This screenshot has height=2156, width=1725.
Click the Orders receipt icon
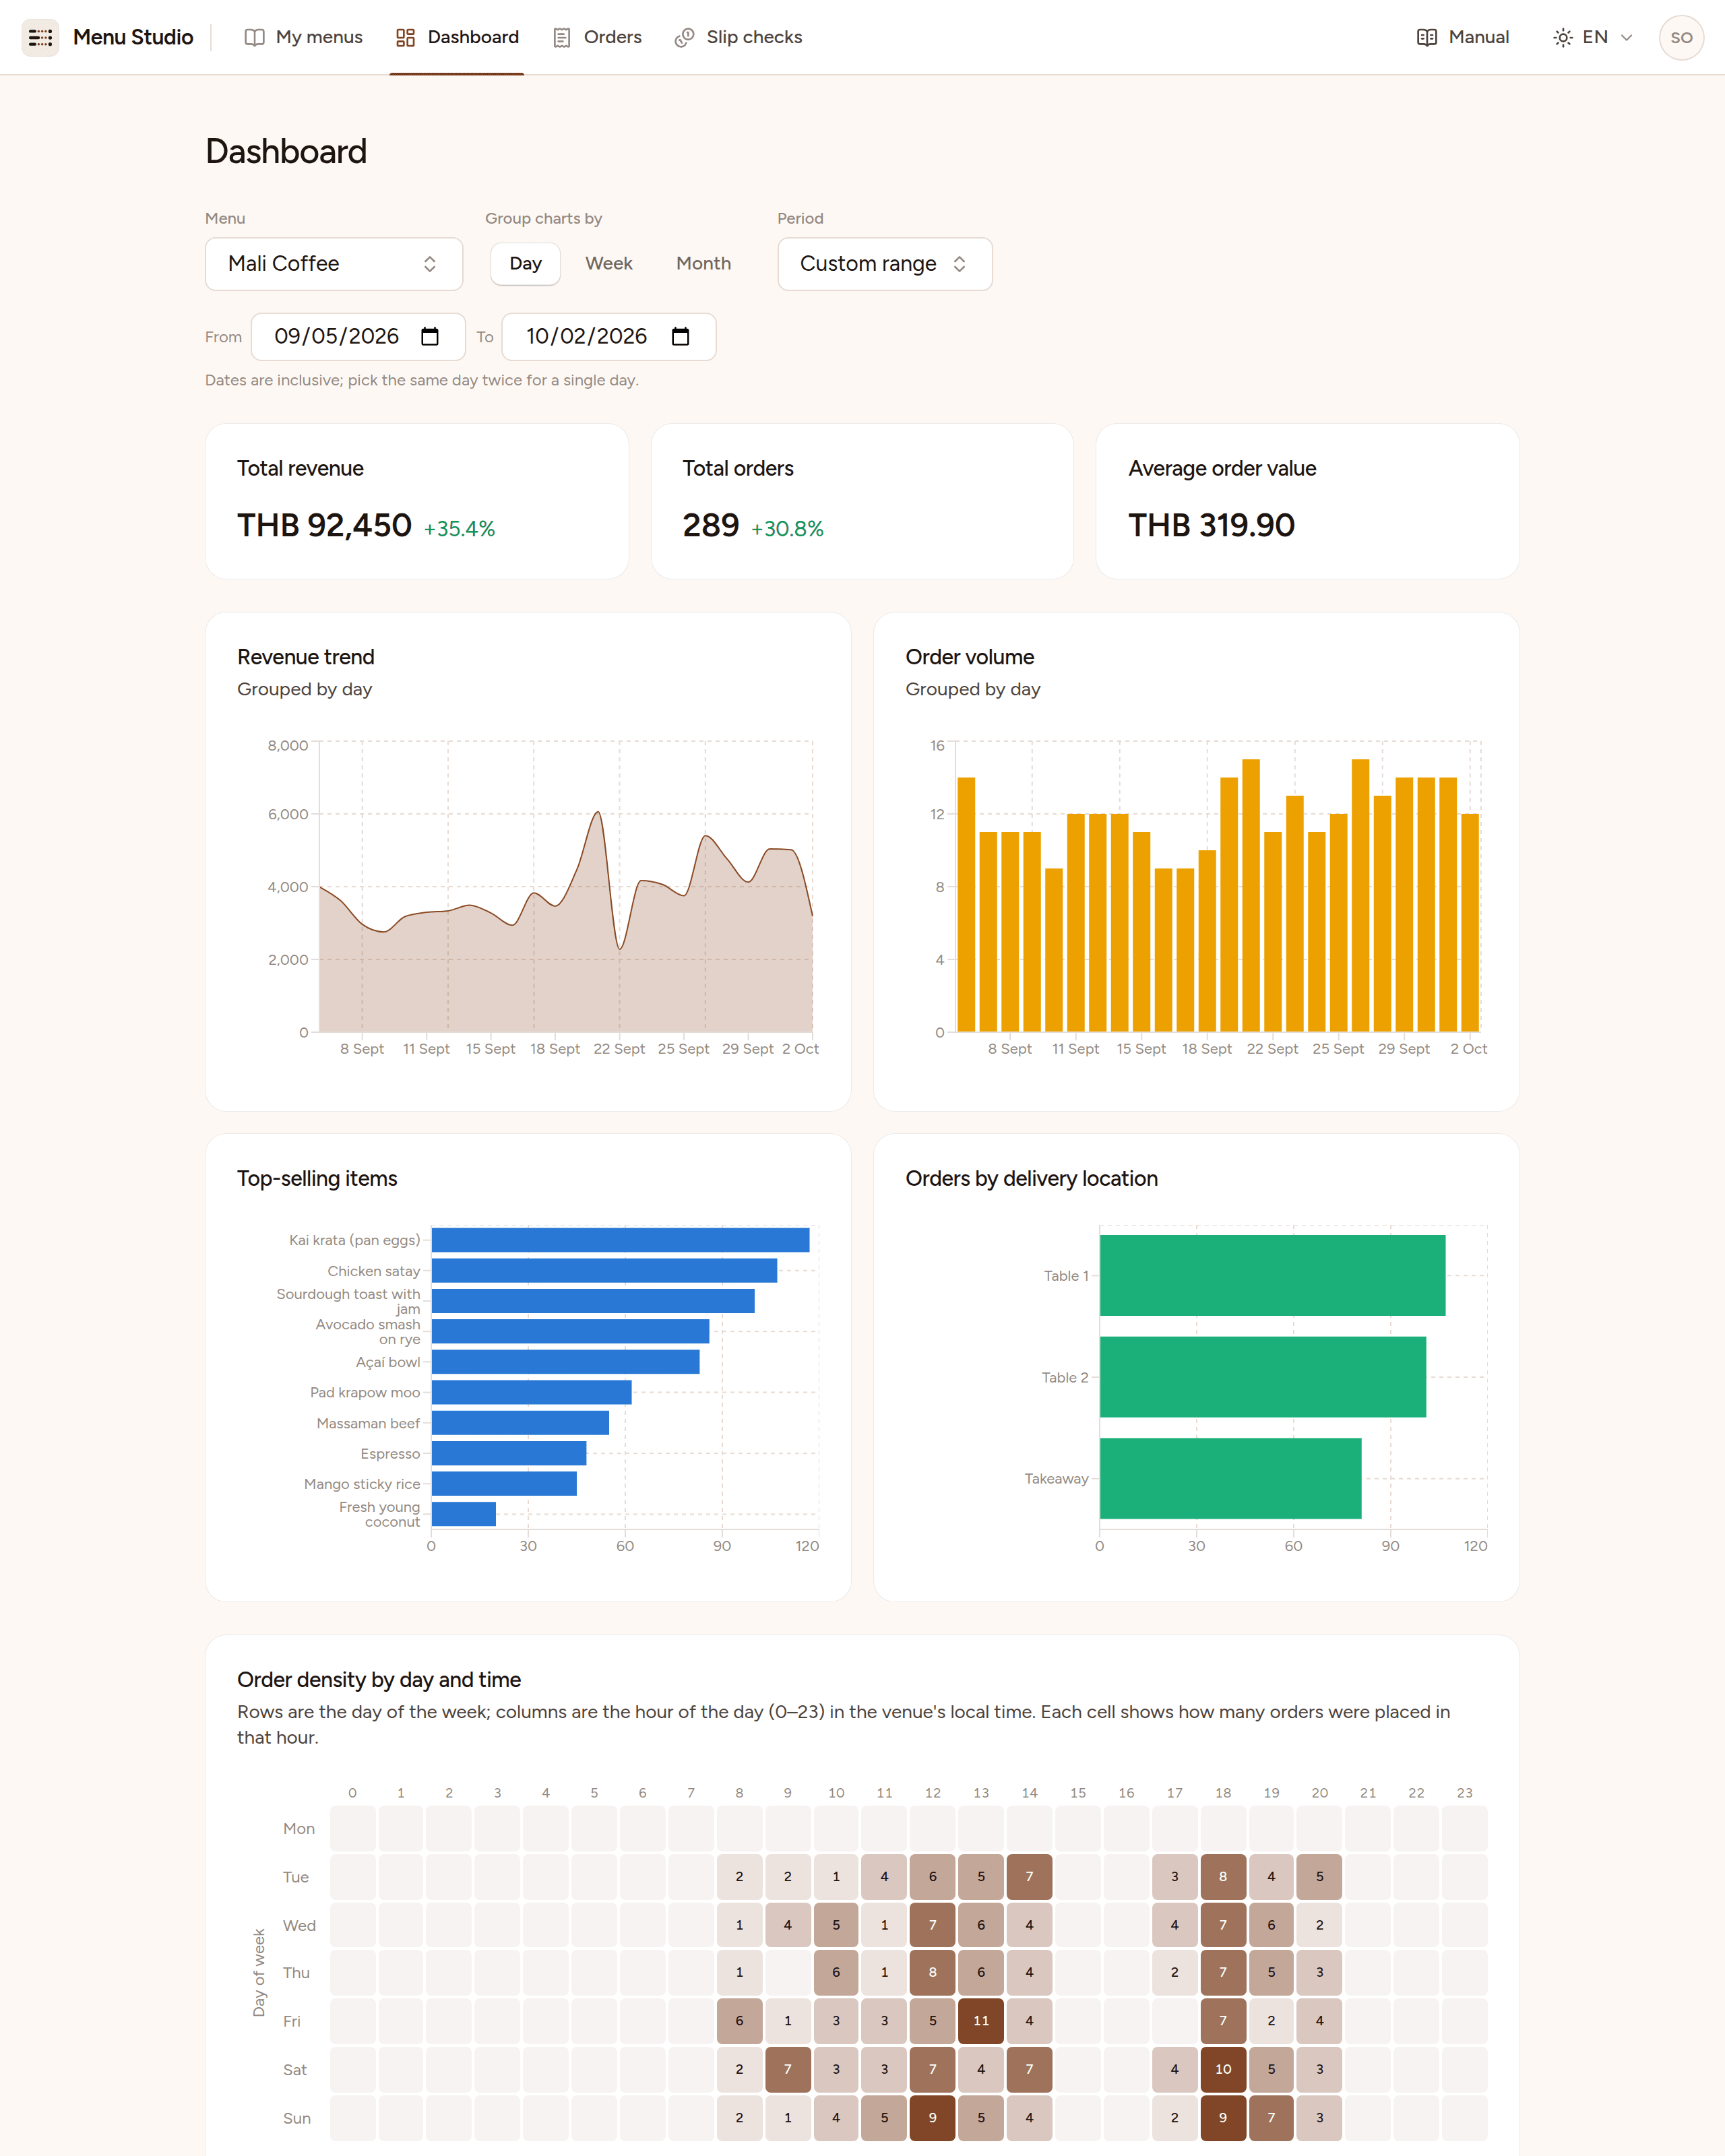562,37
